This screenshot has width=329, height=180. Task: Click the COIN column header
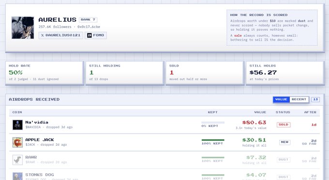(17, 112)
